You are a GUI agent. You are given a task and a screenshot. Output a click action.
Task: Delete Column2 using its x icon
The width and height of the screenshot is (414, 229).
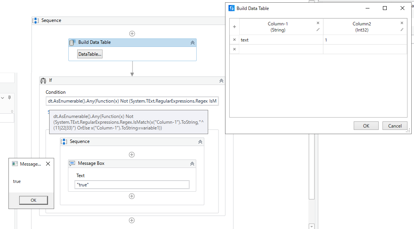[x=402, y=23]
